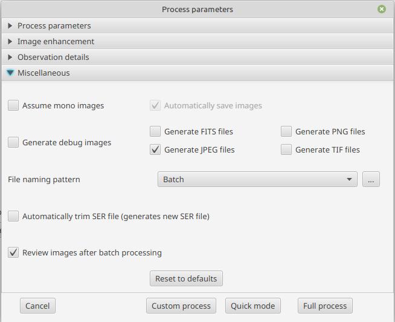Open the File naming pattern dropdown
Image resolution: width=395 pixels, height=322 pixels.
257,180
